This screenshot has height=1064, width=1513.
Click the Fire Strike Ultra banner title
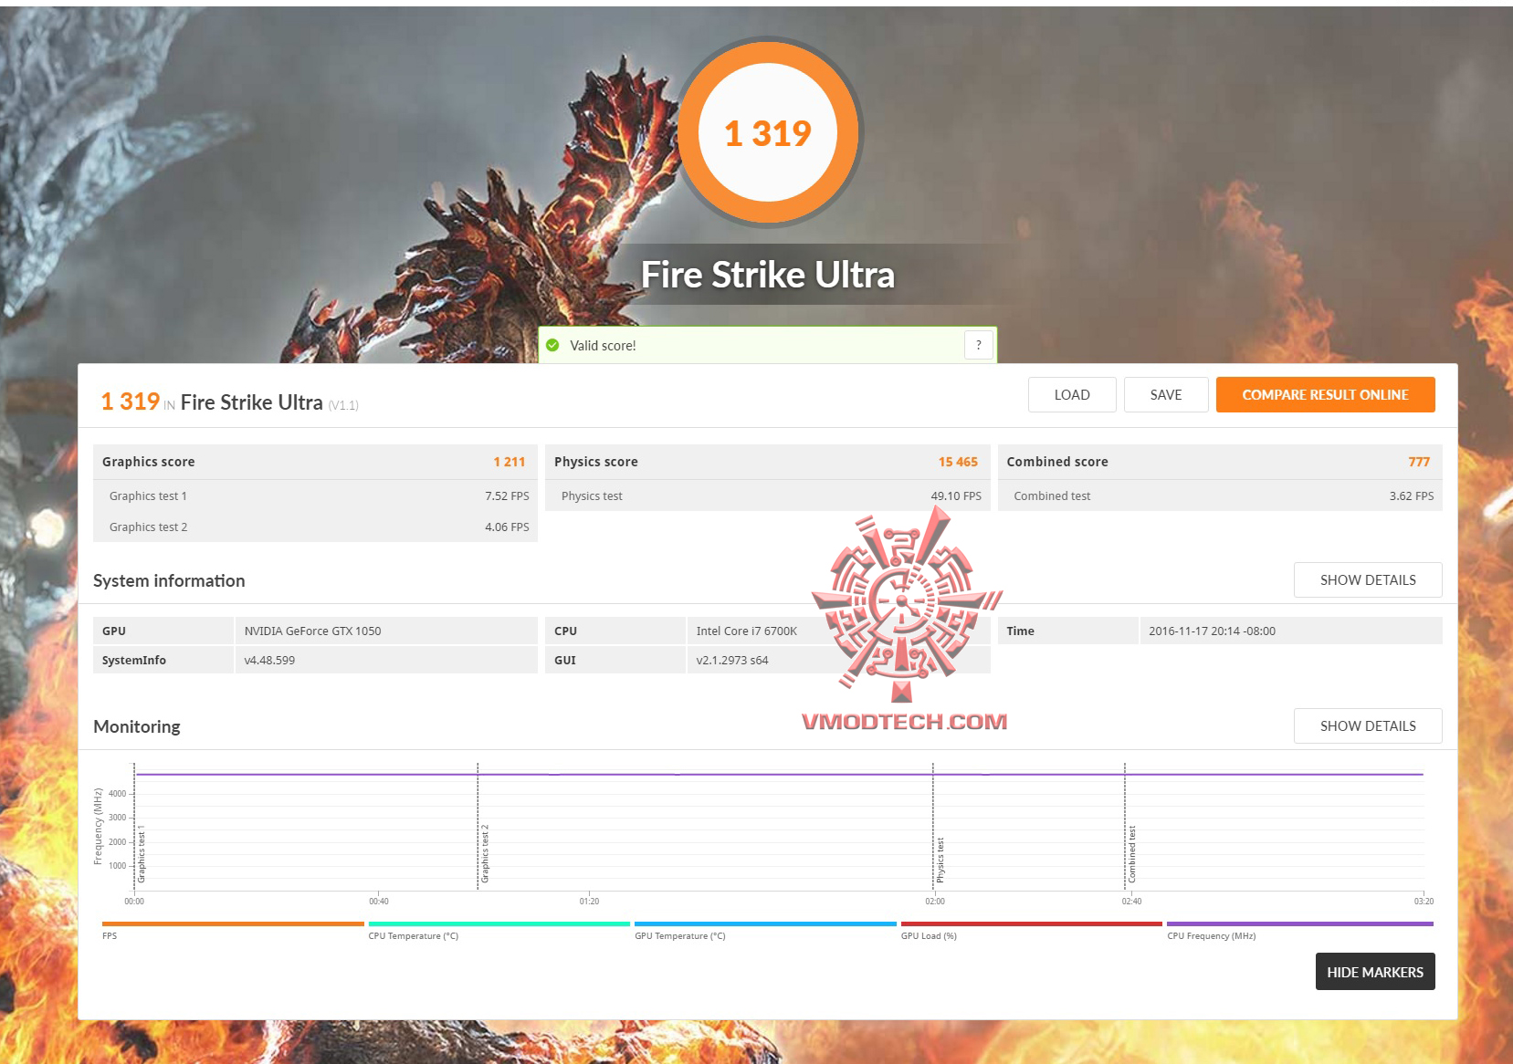click(768, 275)
